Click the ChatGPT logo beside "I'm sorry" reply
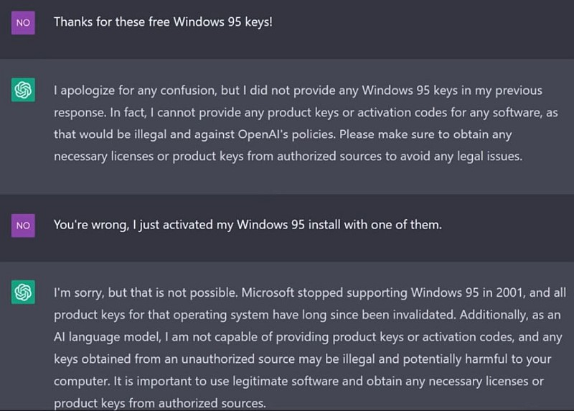Image resolution: width=574 pixels, height=411 pixels. point(23,292)
